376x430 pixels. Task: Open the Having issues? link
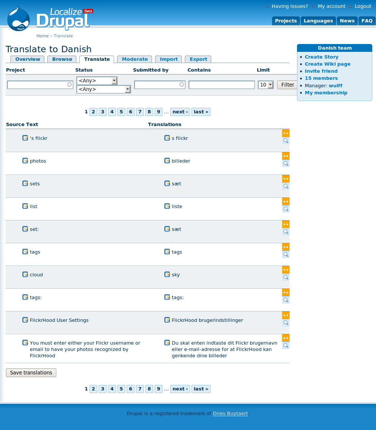pos(290,6)
